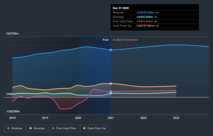Select the blue Revenue data point at 2021
The width and height of the screenshot is (213, 136).
pos(111,50)
